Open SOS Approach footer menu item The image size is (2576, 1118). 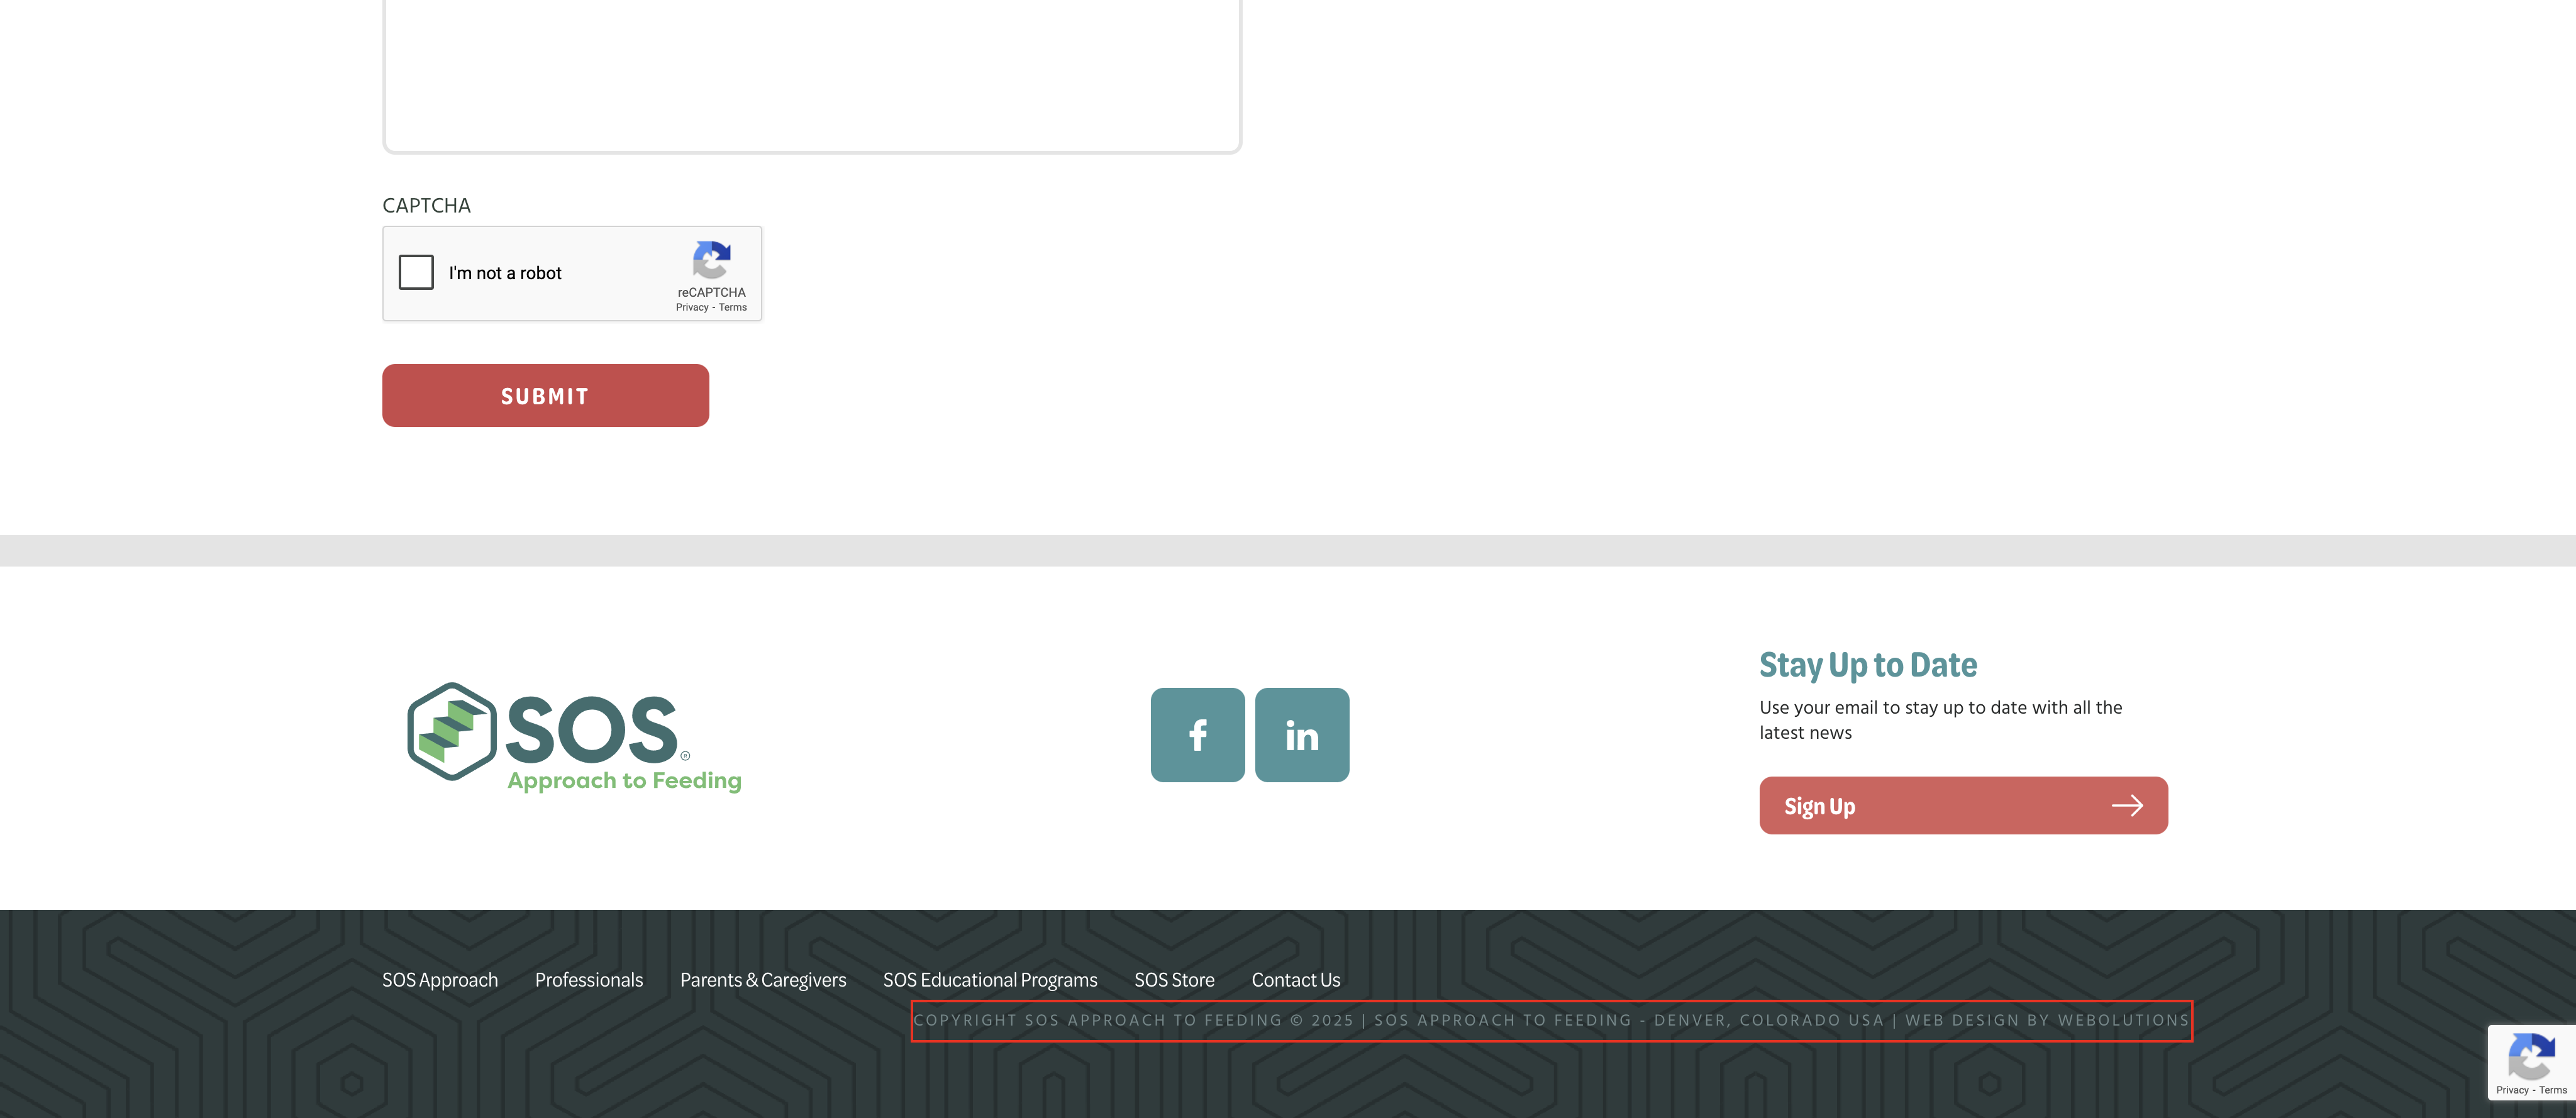tap(440, 980)
